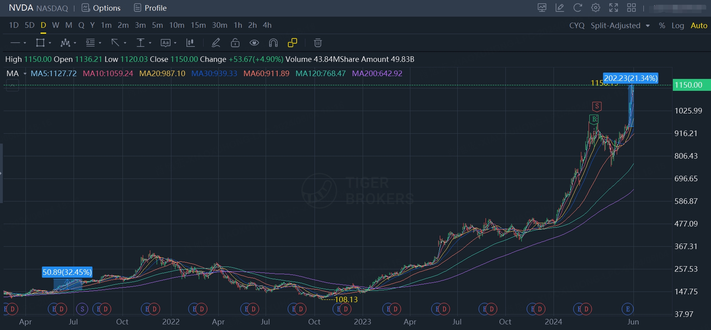Expand the Fibonacci tool dropdown arrow
The height and width of the screenshot is (330, 711).
pyautogui.click(x=100, y=43)
